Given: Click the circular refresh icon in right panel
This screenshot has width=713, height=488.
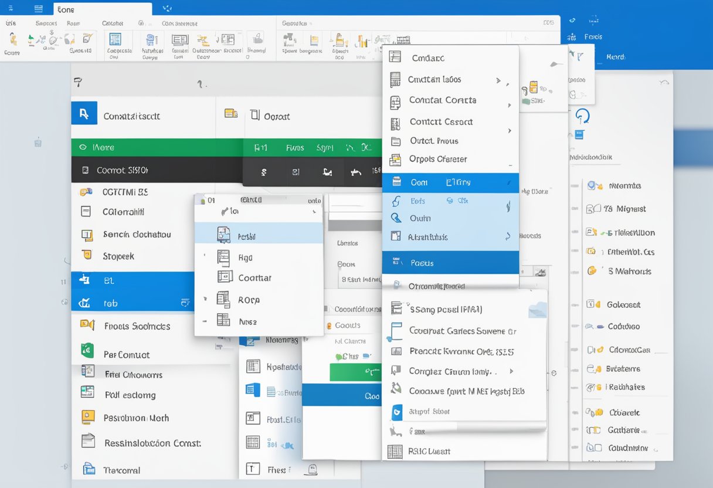Looking at the screenshot, I should (x=582, y=116).
